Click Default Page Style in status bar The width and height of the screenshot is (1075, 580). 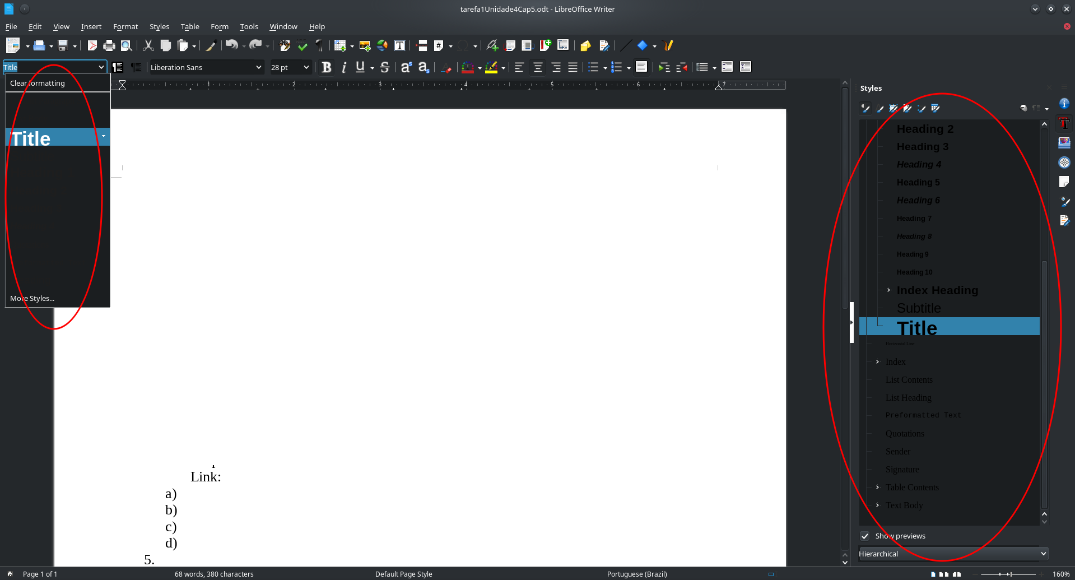(x=403, y=574)
